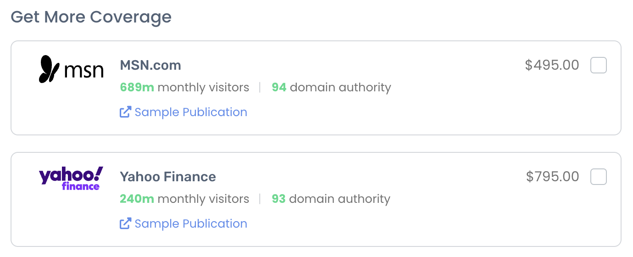Click the external-link icon in the MSN.com card

tap(125, 112)
